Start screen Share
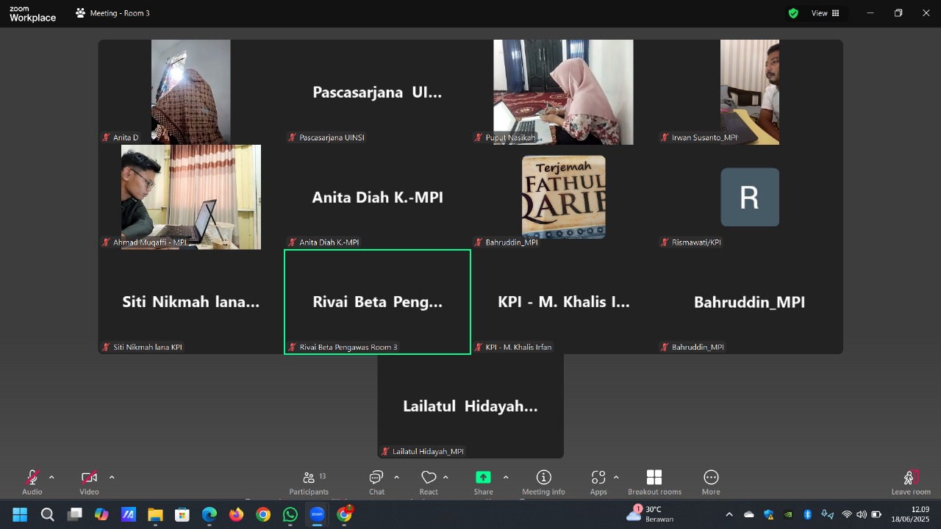 click(483, 482)
